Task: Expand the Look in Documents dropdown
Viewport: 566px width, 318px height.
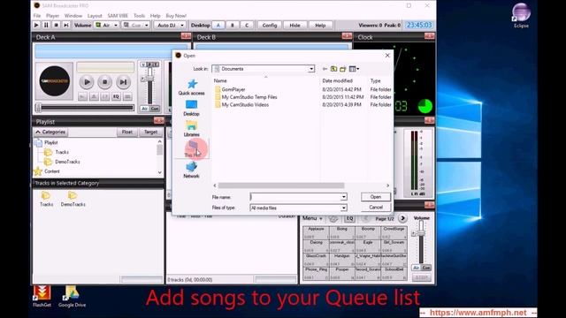Action: [x=311, y=69]
